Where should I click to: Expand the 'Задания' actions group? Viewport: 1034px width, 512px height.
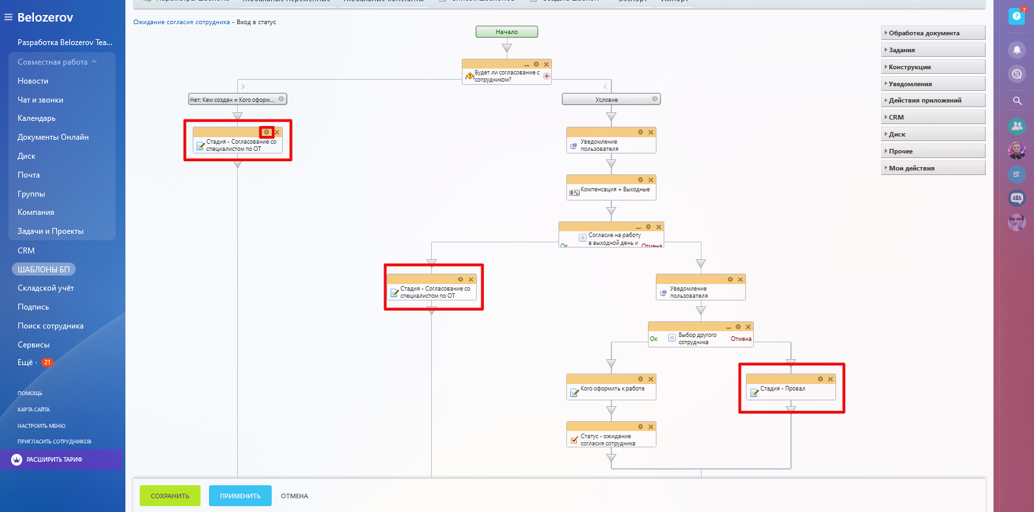point(933,50)
